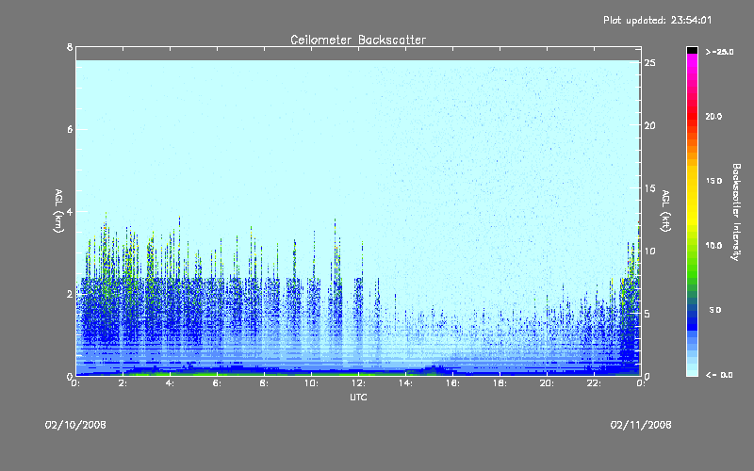Click the dark blue section near 5.0 on colorbar
Image resolution: width=754 pixels, height=471 pixels.
[692, 313]
